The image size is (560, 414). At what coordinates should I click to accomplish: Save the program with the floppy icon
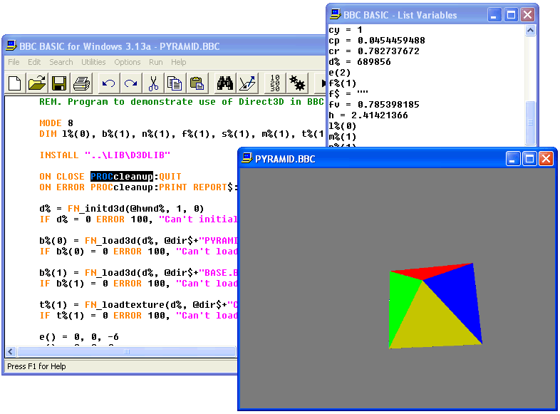pyautogui.click(x=58, y=83)
